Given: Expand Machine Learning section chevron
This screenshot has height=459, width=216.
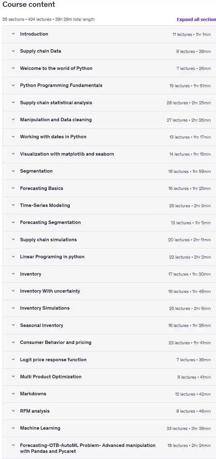Looking at the screenshot, I should pos(13,428).
